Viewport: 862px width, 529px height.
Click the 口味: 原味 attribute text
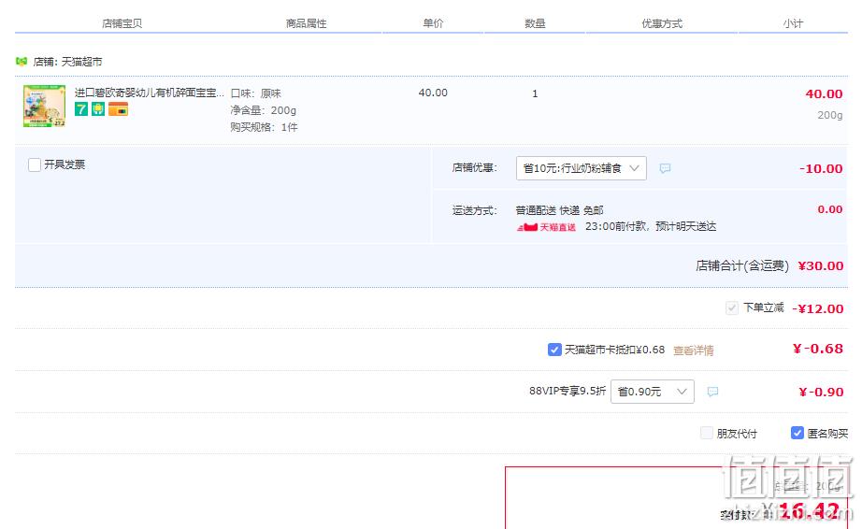[256, 93]
